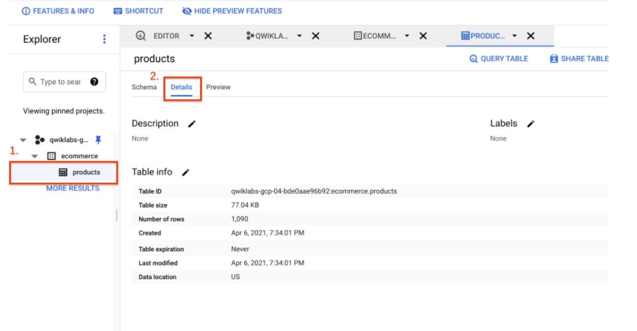Collapse the qwiklabs project tree node
Viewport: 637px width, 331px height.
tap(23, 140)
